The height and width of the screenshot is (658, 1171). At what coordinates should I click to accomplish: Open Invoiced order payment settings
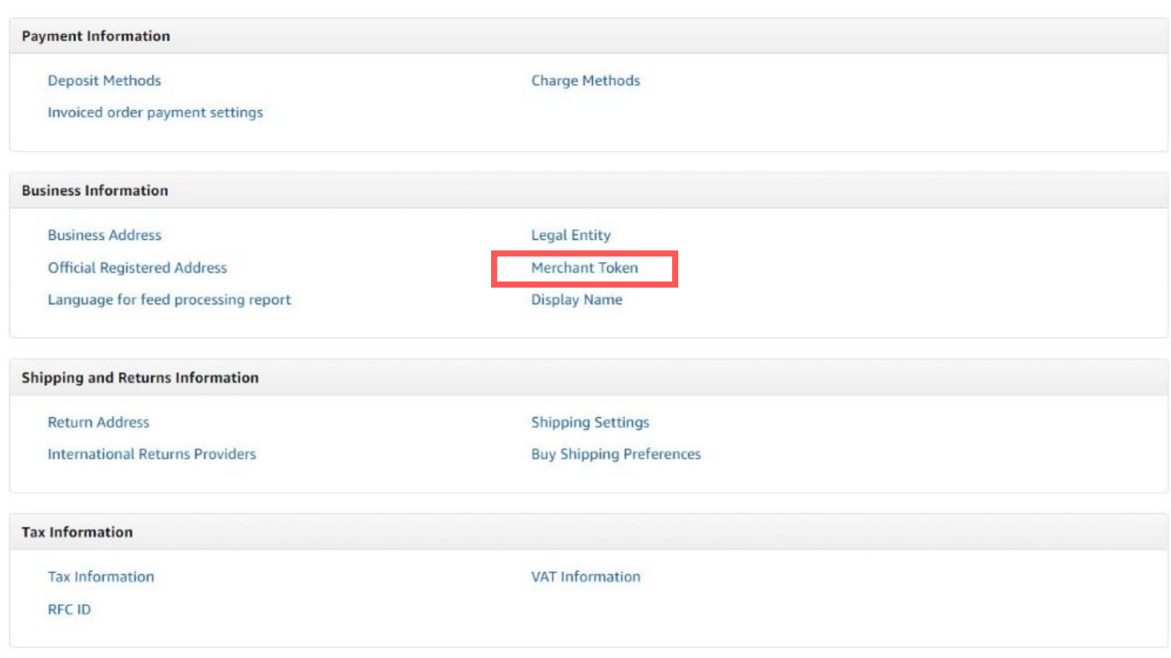[x=155, y=113]
